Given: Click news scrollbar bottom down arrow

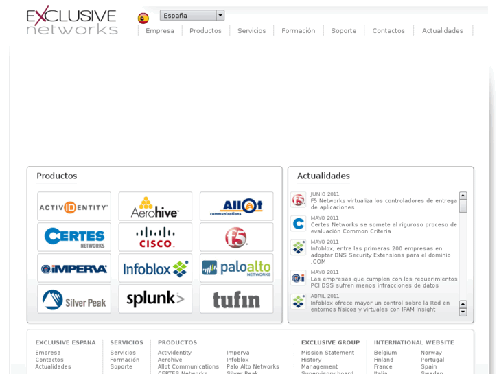Looking at the screenshot, I should tap(463, 312).
